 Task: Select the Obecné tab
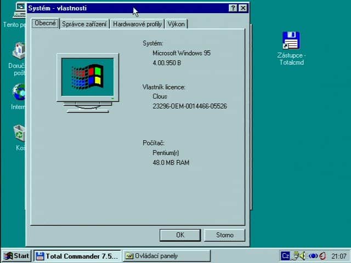pos(45,23)
